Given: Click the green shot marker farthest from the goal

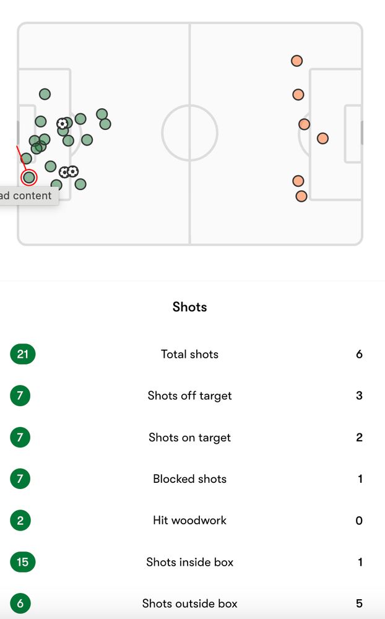Looking at the screenshot, I should click(105, 124).
